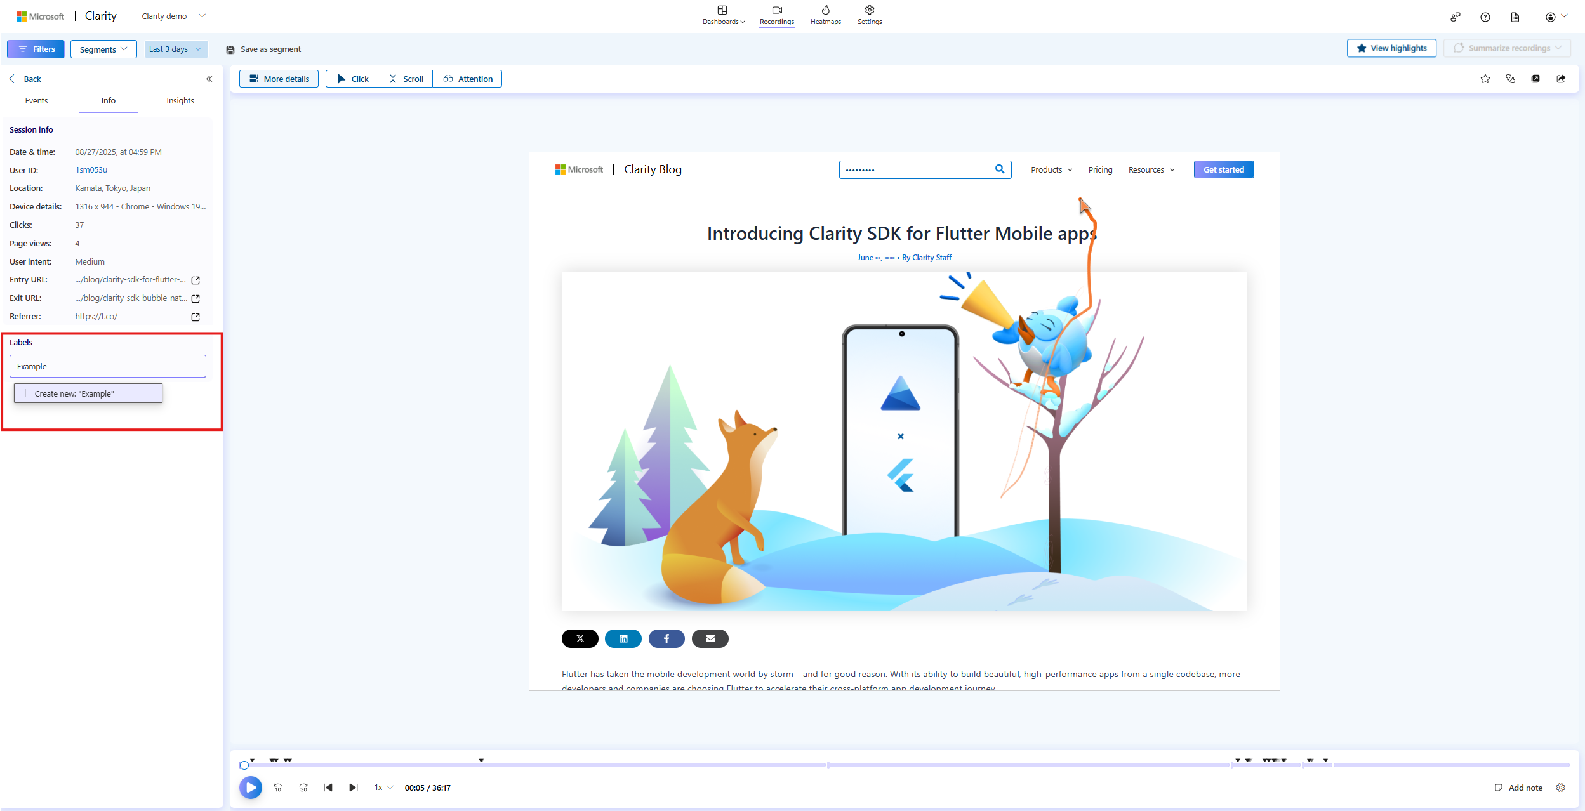Open Exit URL external link icon
Viewport: 1585px width, 811px height.
196,298
